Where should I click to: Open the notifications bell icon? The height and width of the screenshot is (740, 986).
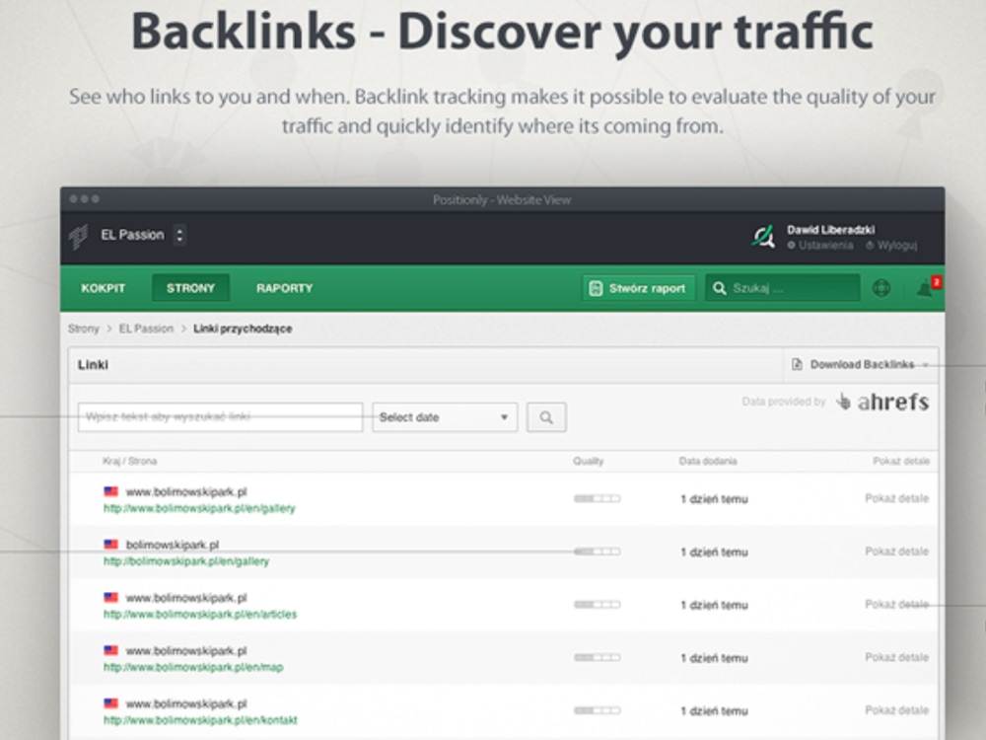tap(926, 288)
